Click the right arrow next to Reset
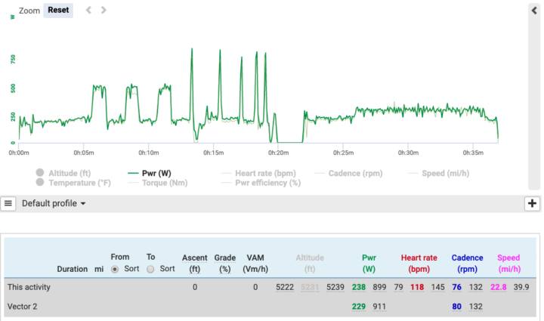This screenshot has height=321, width=544. pyautogui.click(x=104, y=10)
